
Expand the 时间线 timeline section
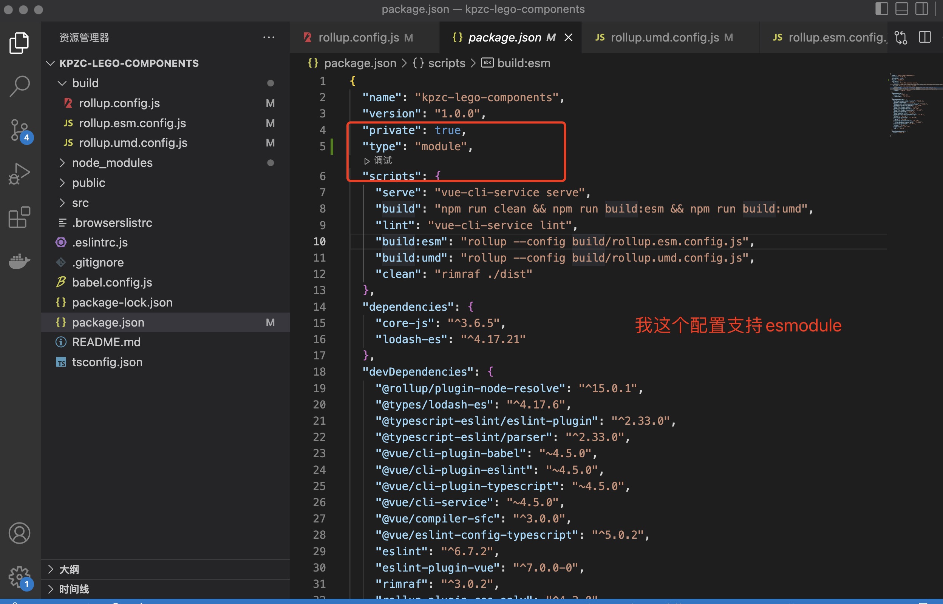coord(165,589)
